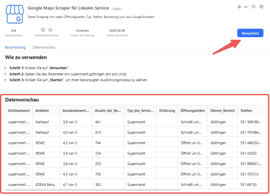The width and height of the screenshot is (270, 196).
Task: Click the Schritt 1 instruction line
Action: (39, 68)
